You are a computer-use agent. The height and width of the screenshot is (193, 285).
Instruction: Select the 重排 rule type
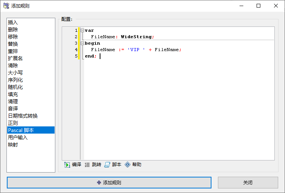coord(31,51)
